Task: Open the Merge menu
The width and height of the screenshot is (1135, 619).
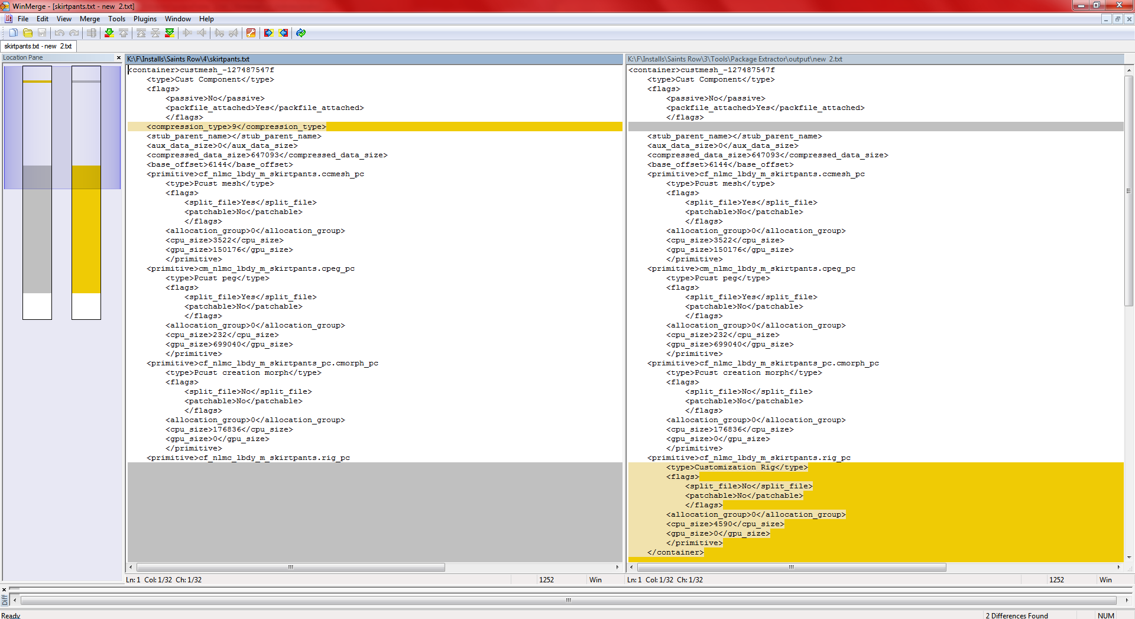Action: (x=90, y=19)
